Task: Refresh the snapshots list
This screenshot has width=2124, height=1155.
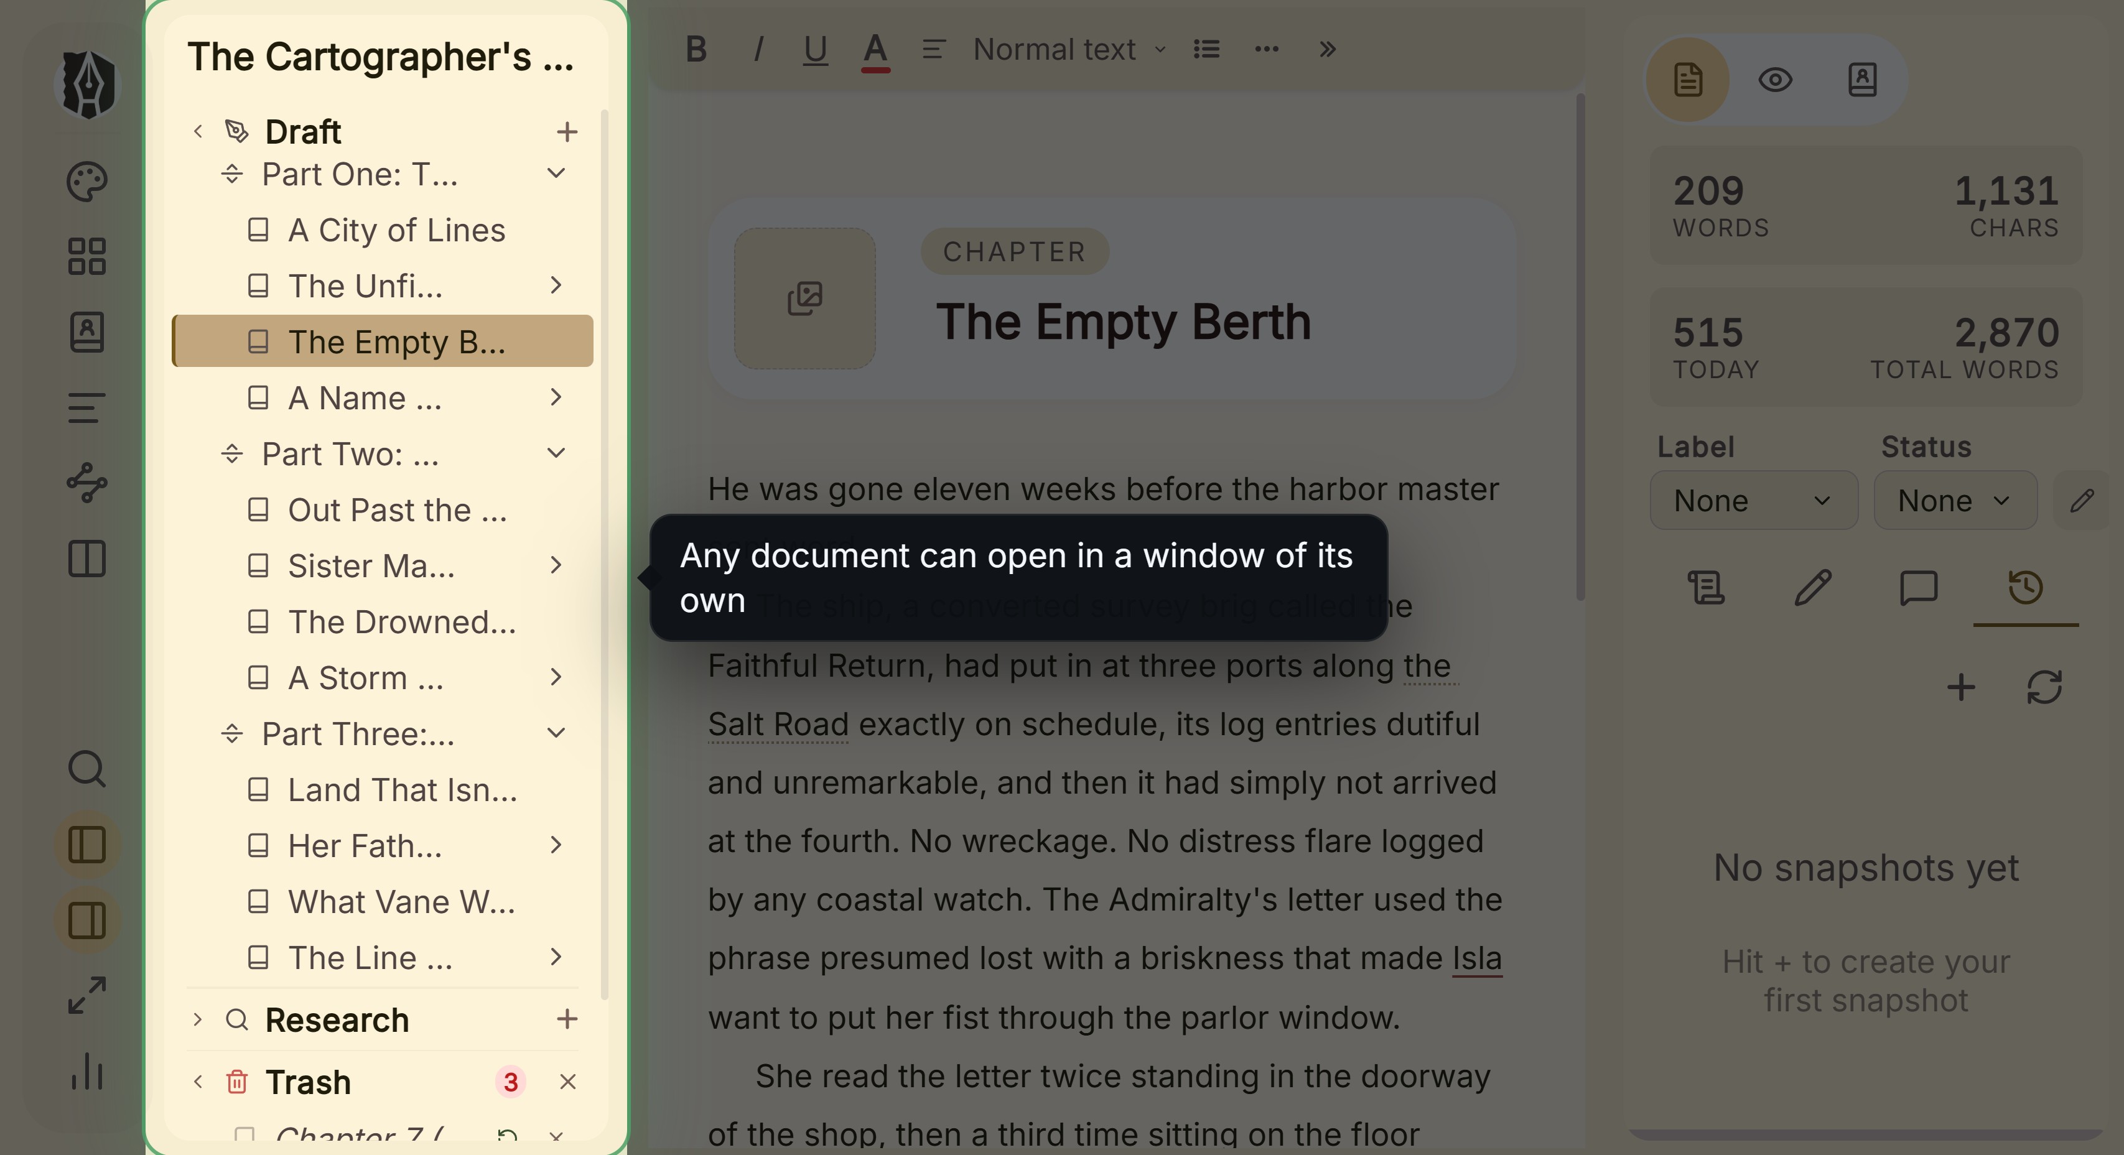Action: point(2044,687)
